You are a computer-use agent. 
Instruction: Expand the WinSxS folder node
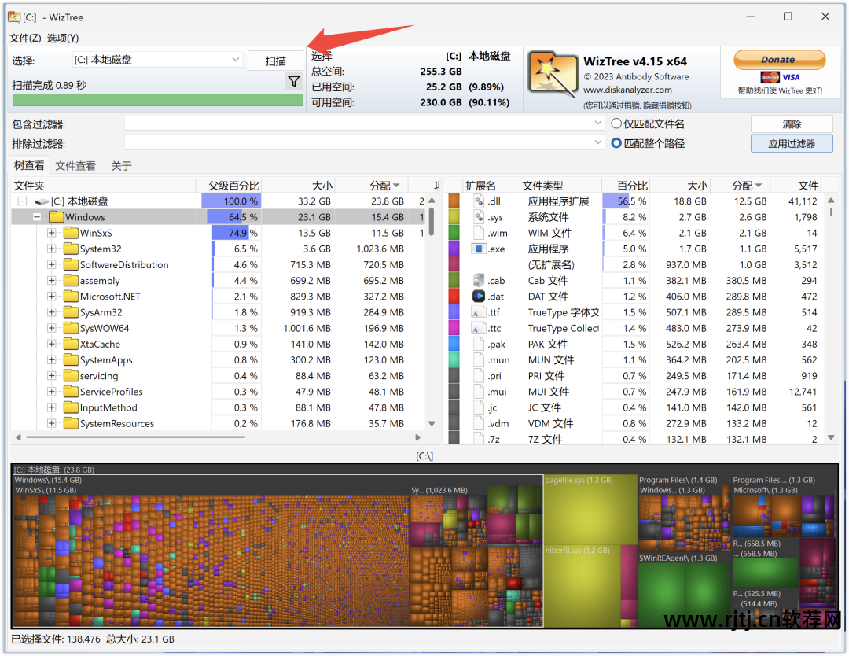click(x=51, y=233)
